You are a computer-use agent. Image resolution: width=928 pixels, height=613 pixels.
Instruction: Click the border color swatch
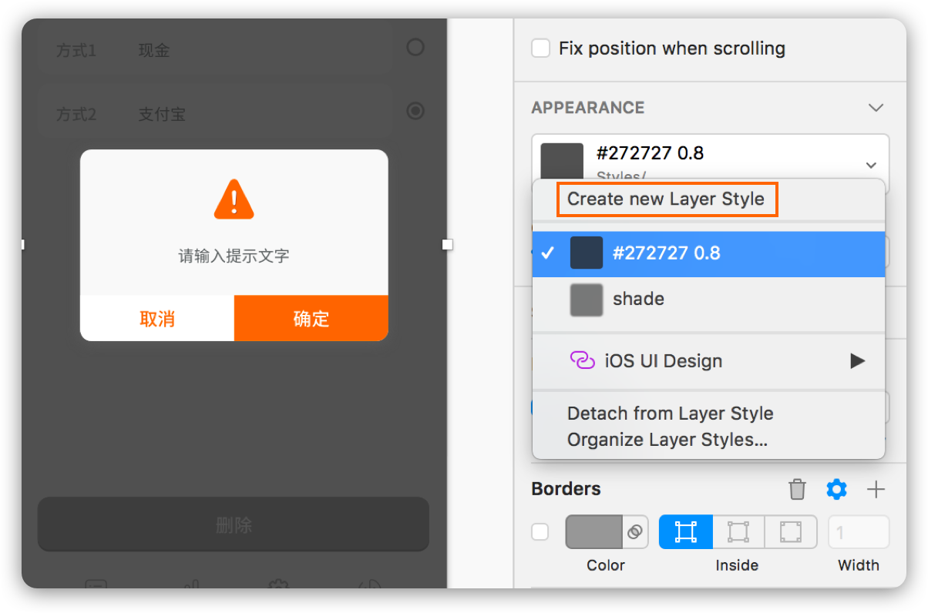click(x=593, y=531)
